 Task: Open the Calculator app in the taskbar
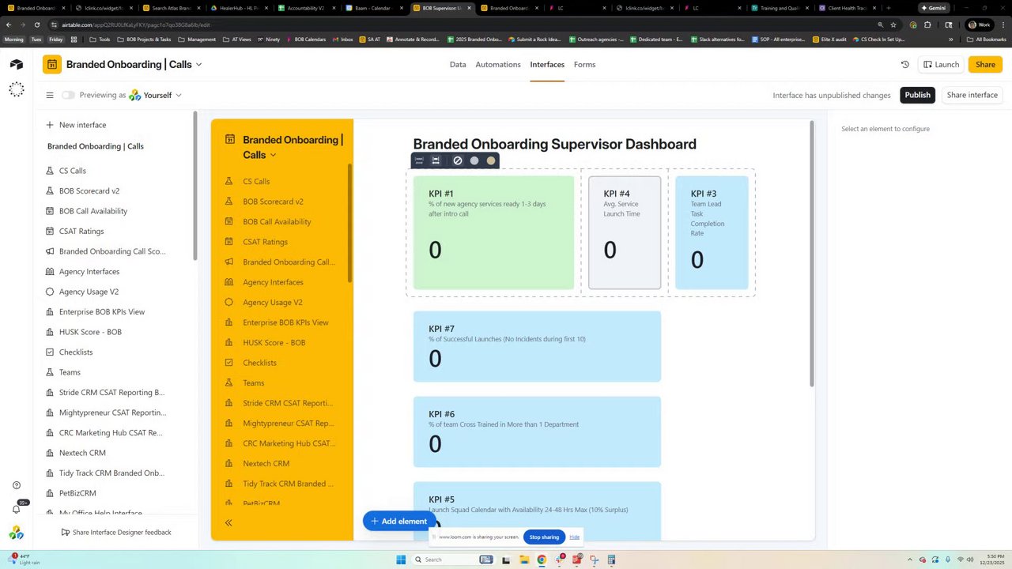(611, 560)
